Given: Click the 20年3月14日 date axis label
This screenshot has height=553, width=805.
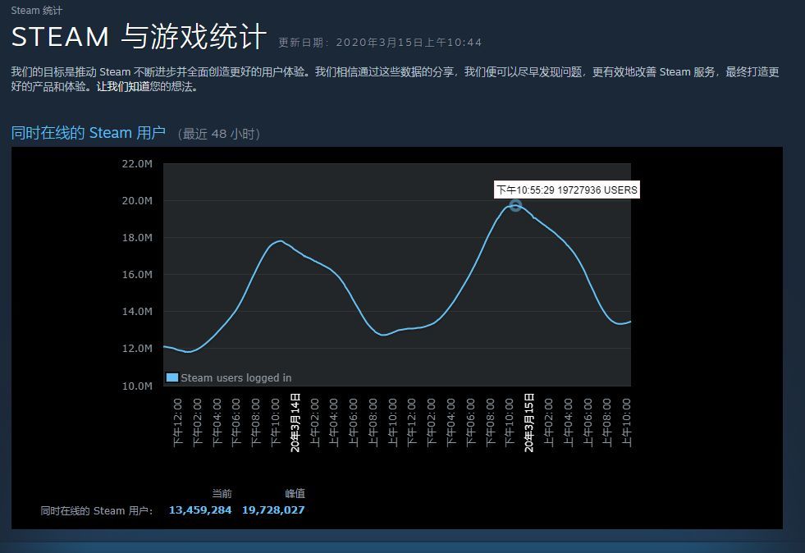Looking at the screenshot, I should coord(295,423).
